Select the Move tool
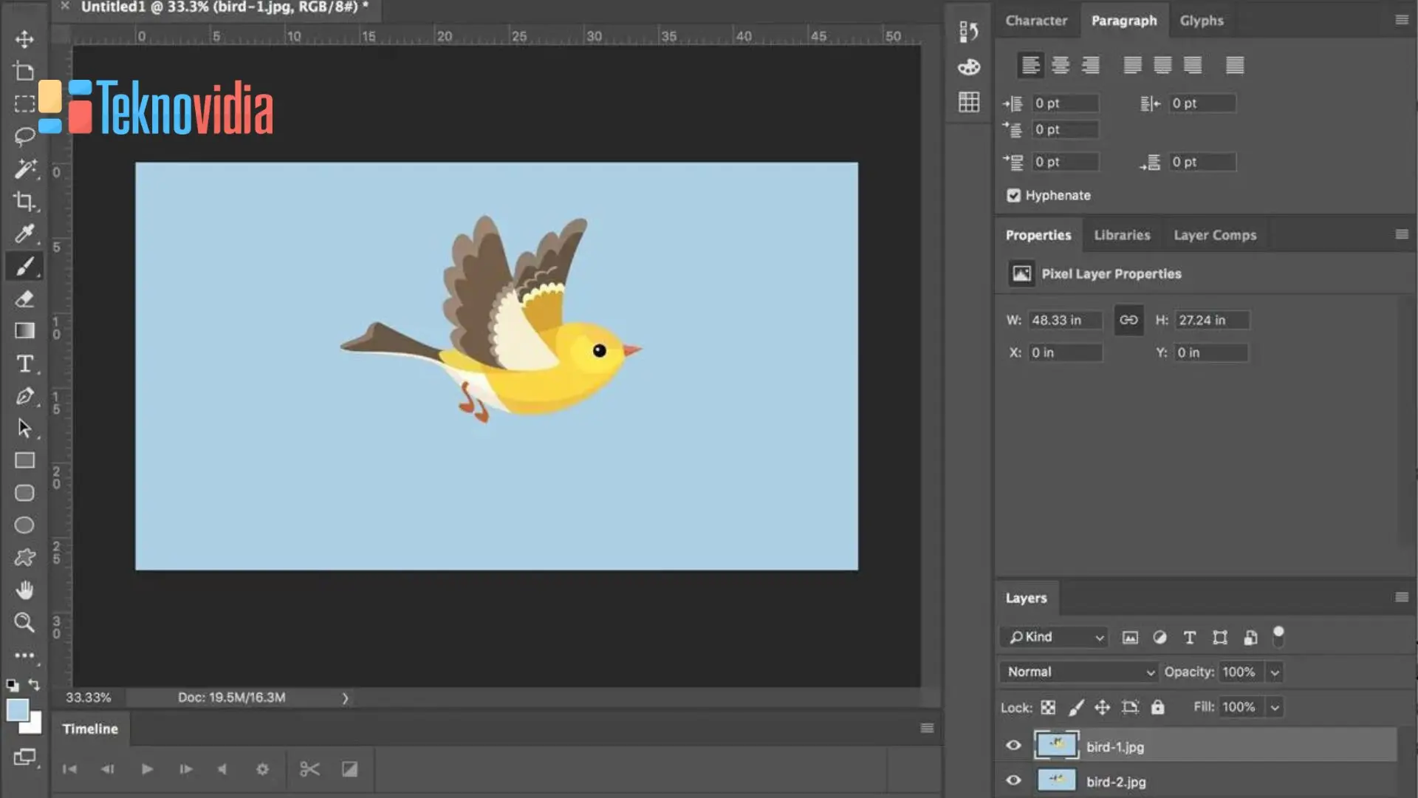Viewport: 1418px width, 798px height. pos(24,38)
